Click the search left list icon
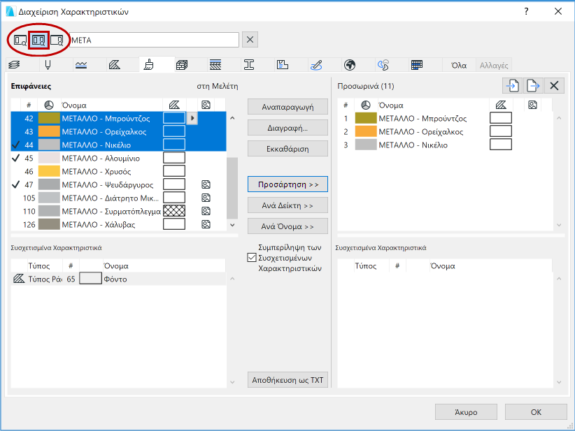575x431 pixels. point(20,40)
